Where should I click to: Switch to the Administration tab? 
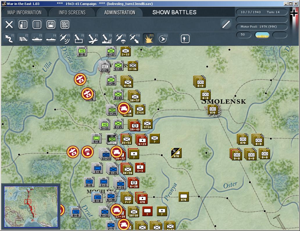(x=119, y=12)
